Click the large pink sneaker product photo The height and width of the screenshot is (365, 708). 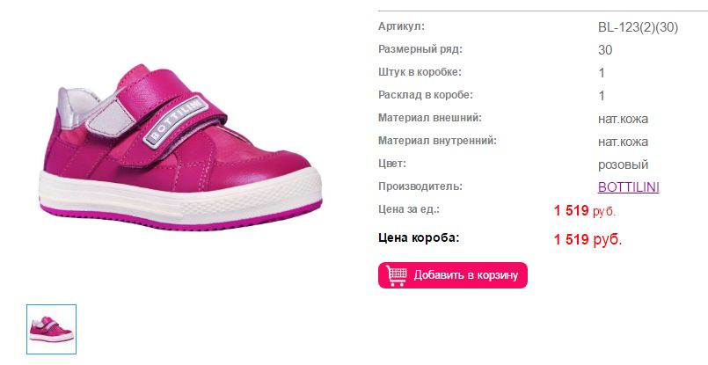coord(180,147)
